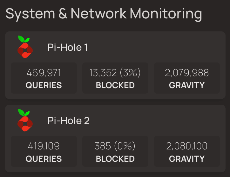Select the 13,352 blocked count
Screen dimensions: 230x177
104,73
